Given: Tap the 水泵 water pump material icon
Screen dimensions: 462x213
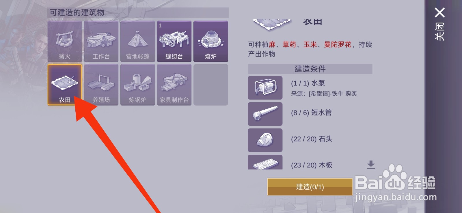Looking at the screenshot, I should tap(265, 88).
